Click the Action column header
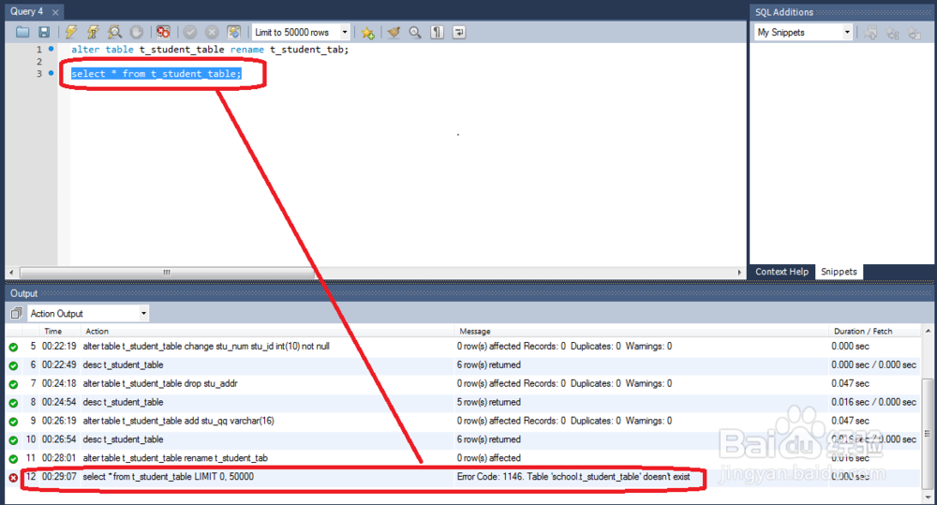This screenshot has width=937, height=505. tap(97, 331)
